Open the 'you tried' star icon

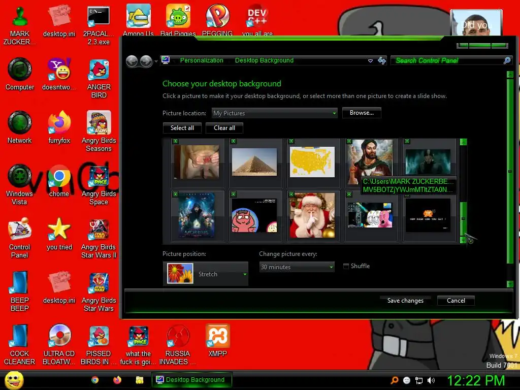point(59,234)
